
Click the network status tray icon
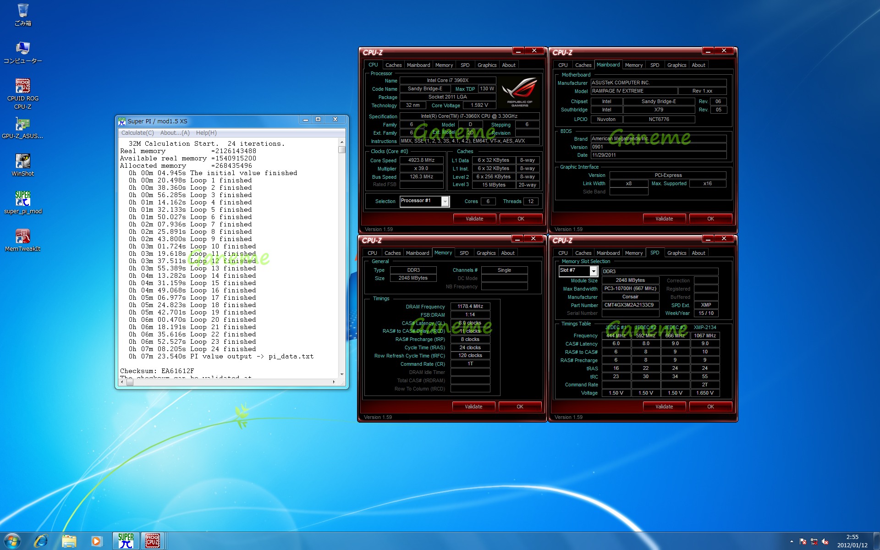[x=814, y=541]
